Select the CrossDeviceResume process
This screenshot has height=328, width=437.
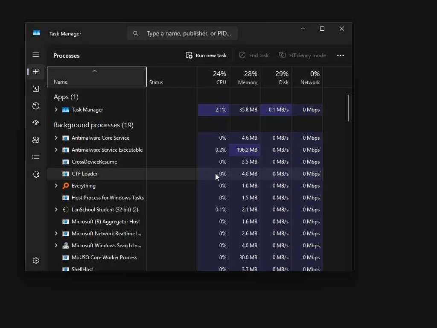[185, 162]
